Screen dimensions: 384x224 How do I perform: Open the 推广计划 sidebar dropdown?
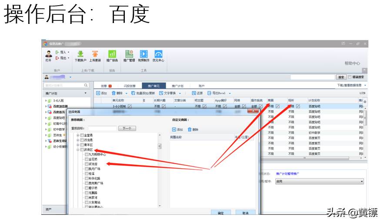(x=86, y=93)
